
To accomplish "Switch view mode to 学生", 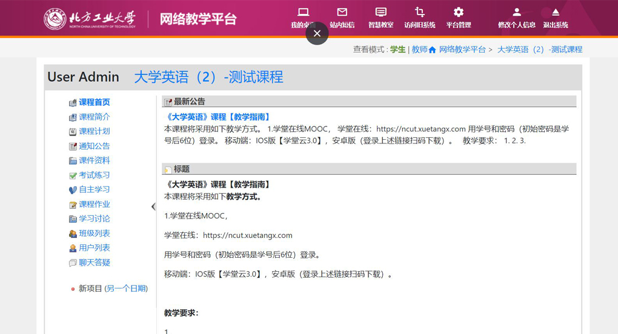I will coord(397,50).
